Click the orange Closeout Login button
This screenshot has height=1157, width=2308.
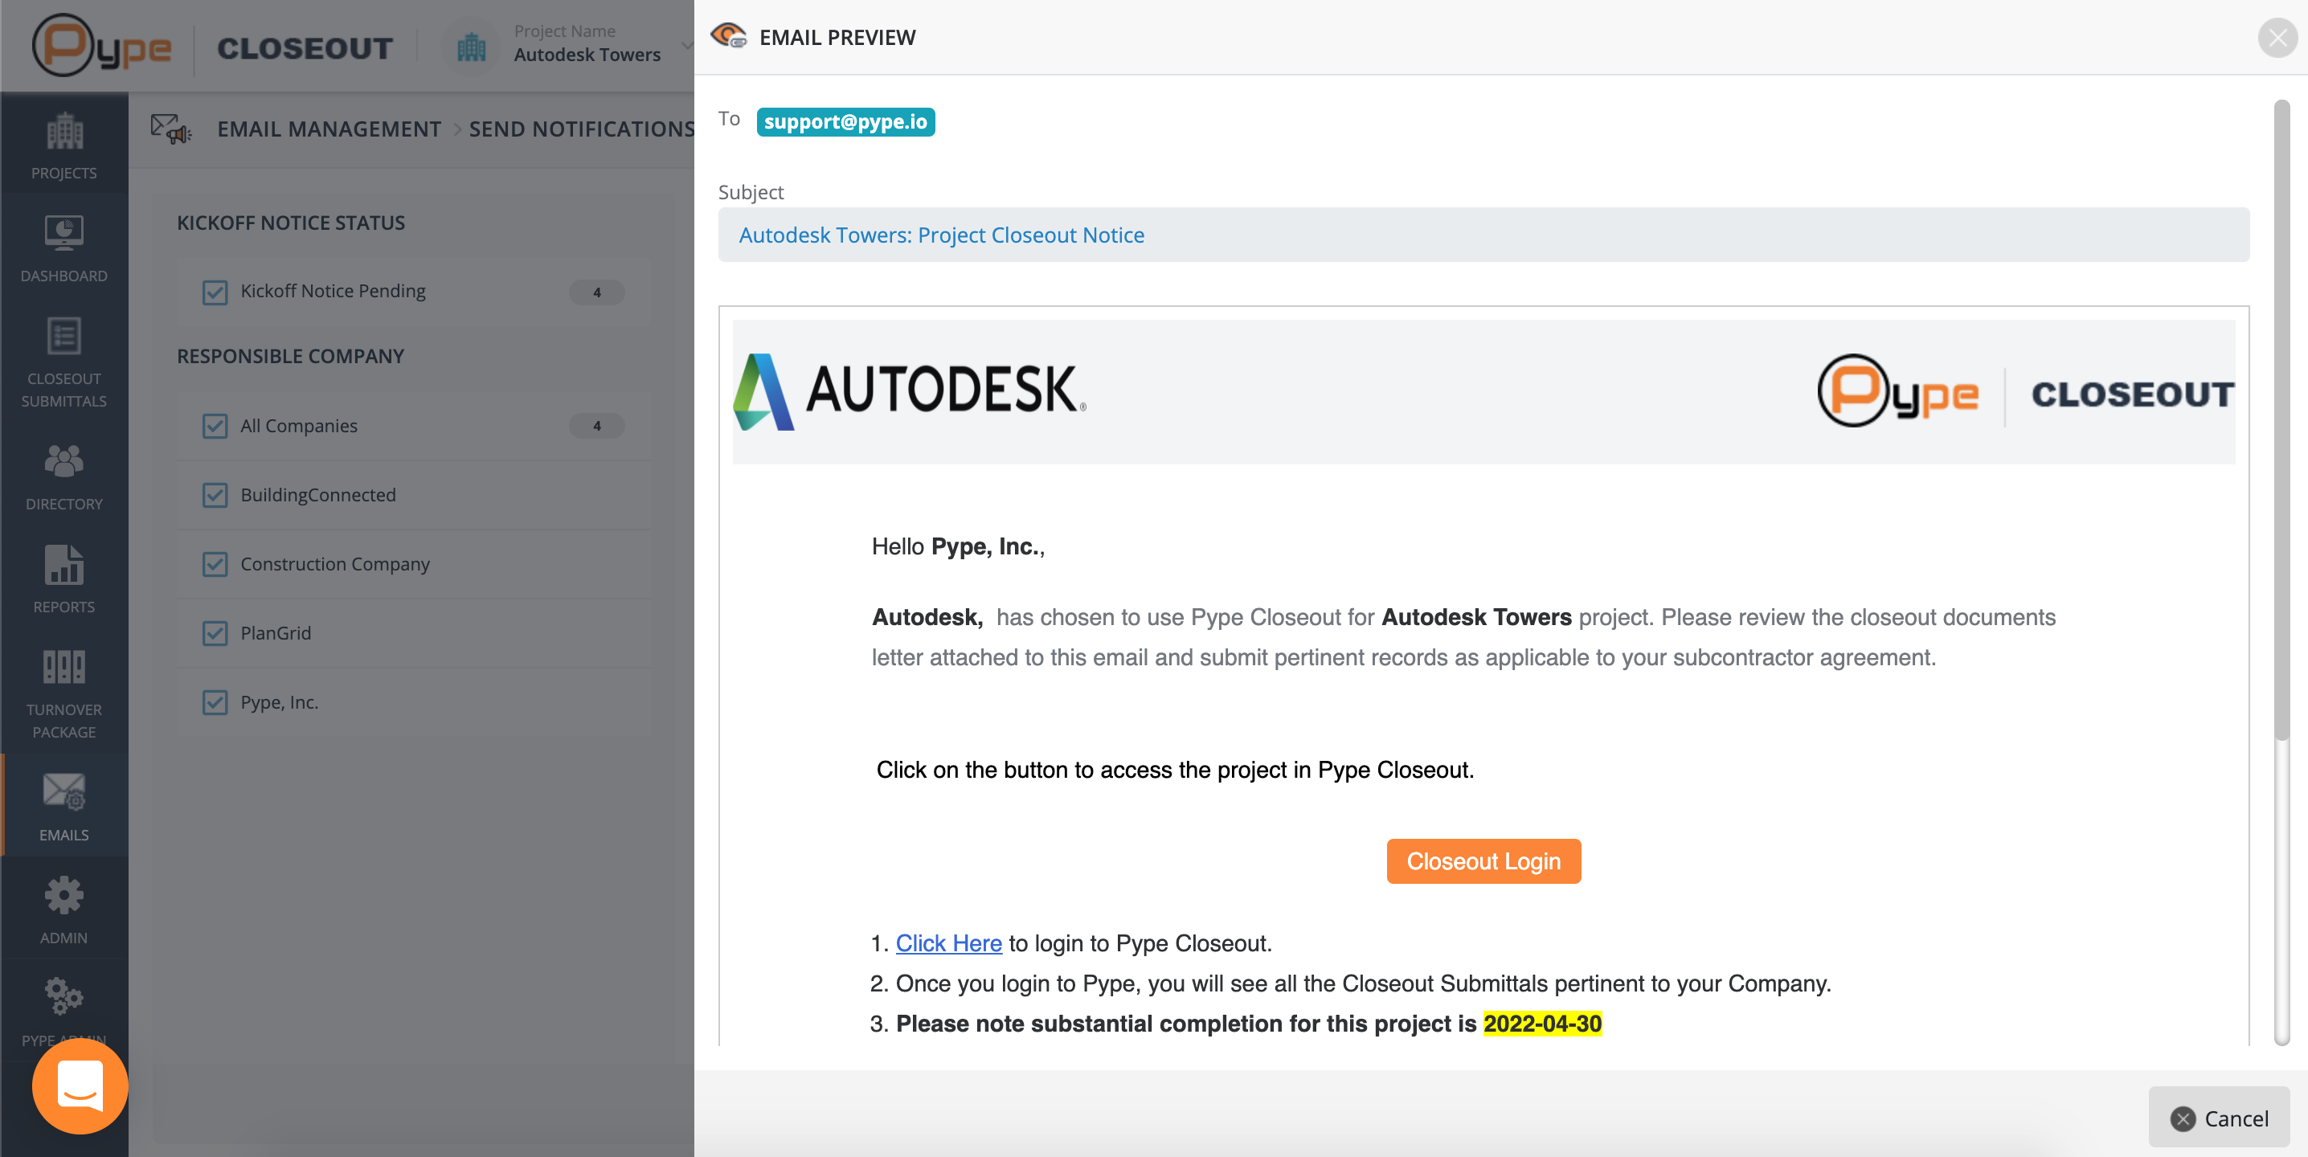(1483, 861)
